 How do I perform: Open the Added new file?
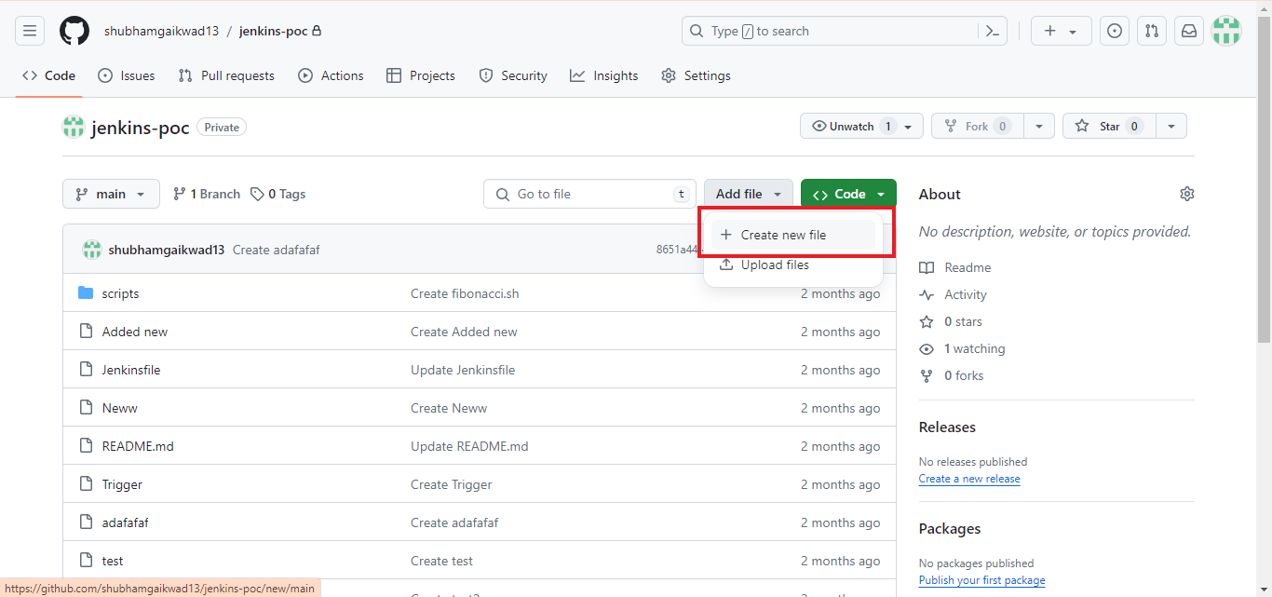[135, 332]
